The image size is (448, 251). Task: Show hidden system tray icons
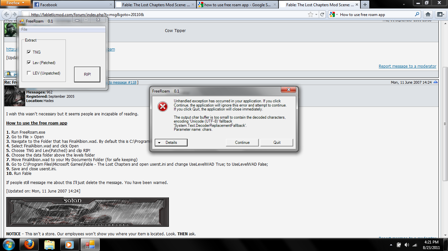tap(391, 245)
